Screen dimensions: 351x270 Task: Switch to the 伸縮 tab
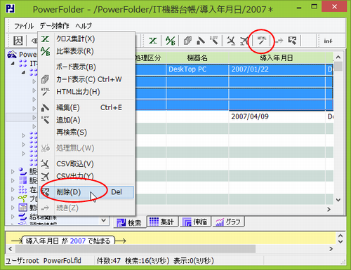[195, 222]
